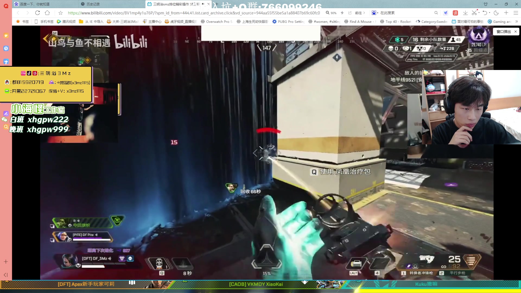Open the browser home page

point(47,13)
